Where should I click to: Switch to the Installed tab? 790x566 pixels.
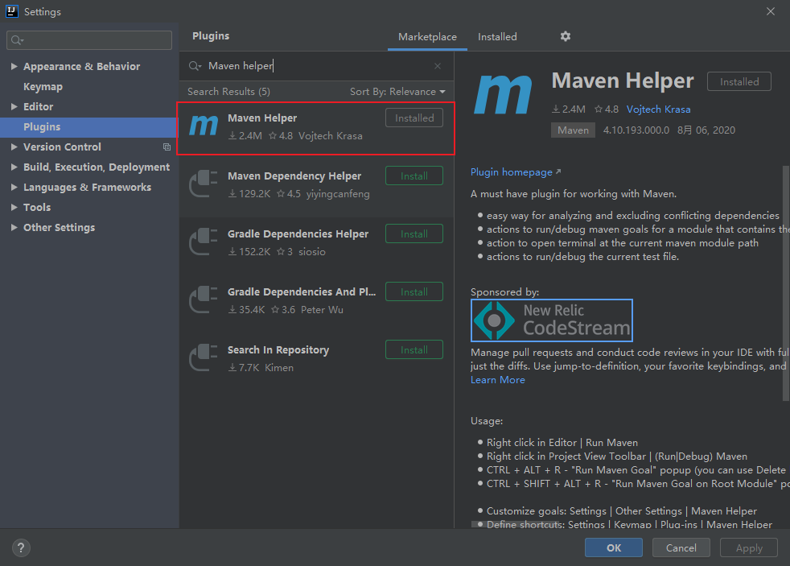click(497, 37)
